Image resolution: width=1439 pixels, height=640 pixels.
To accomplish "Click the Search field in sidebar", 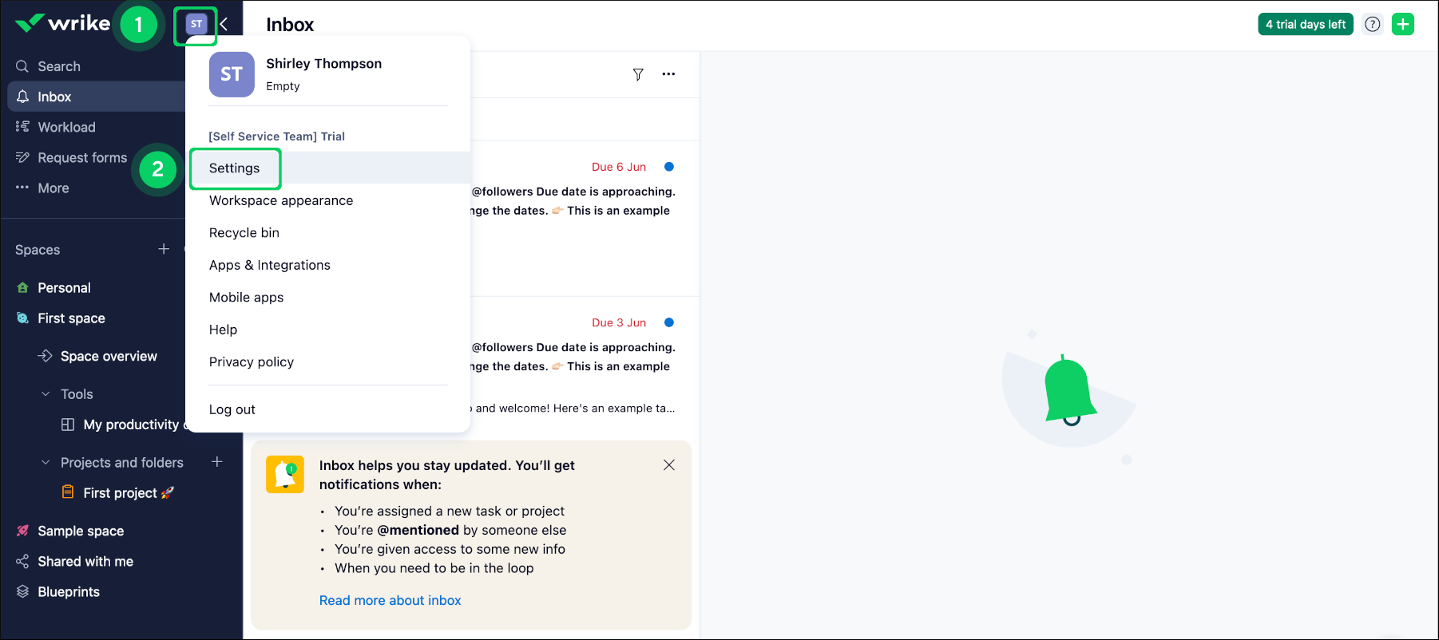I will (x=59, y=66).
